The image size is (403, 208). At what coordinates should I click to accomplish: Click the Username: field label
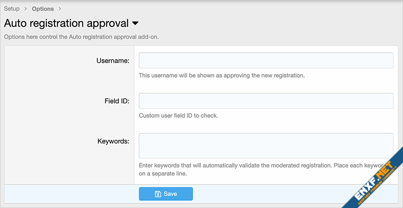pyautogui.click(x=113, y=60)
